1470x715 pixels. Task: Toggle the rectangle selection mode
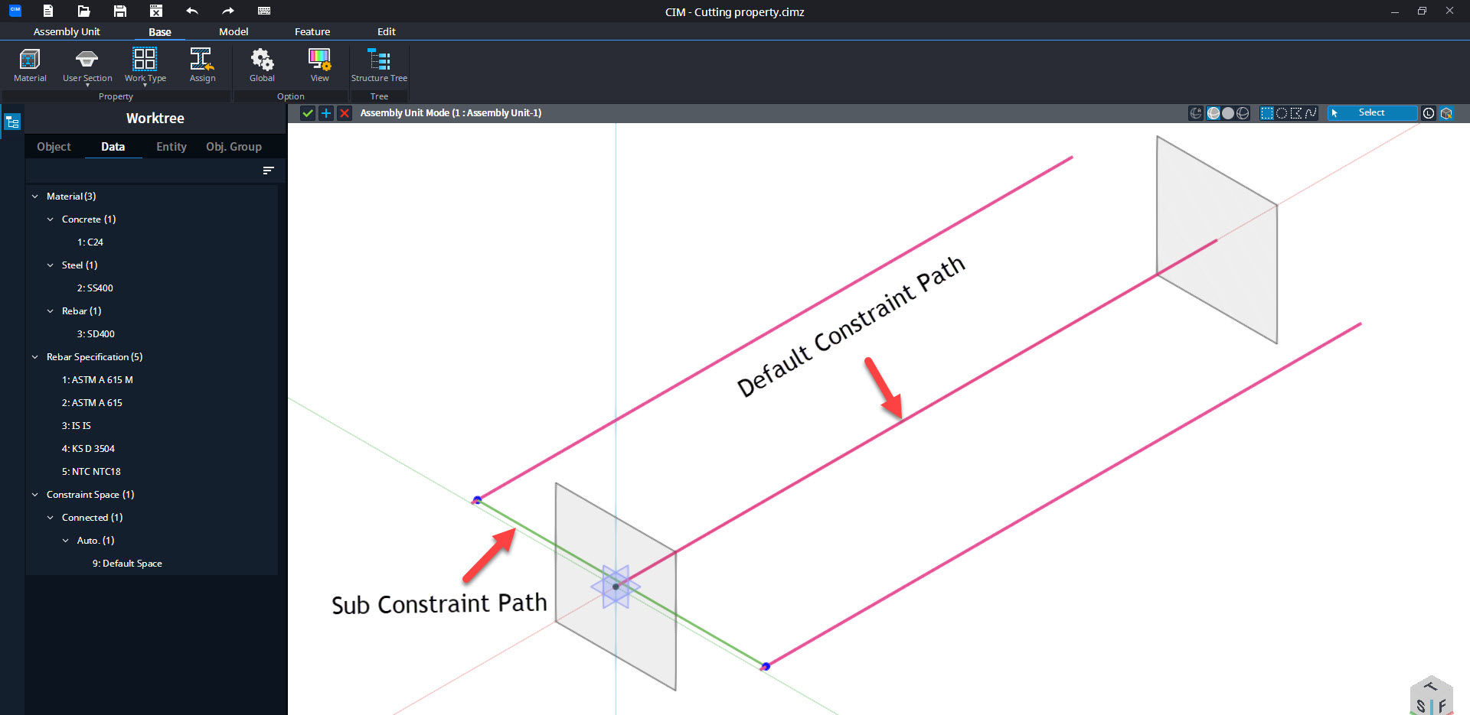[1267, 113]
